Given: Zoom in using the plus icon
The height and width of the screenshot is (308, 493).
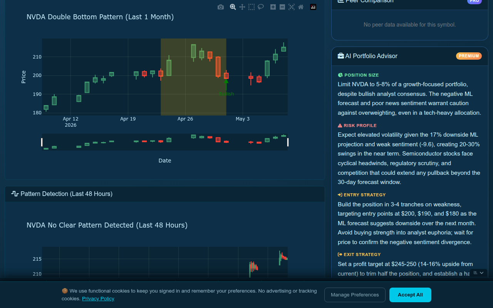Looking at the screenshot, I should 273,7.
